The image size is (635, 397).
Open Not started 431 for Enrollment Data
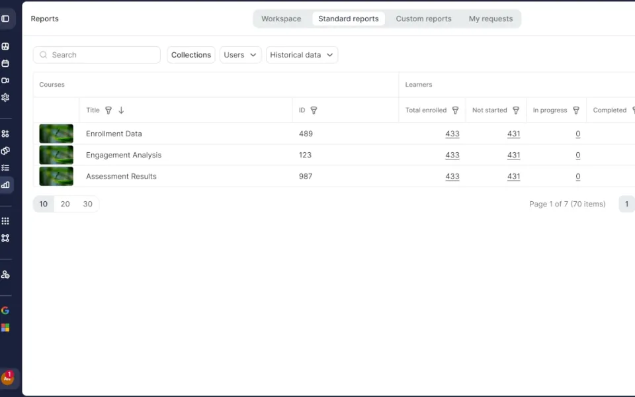[513, 134]
